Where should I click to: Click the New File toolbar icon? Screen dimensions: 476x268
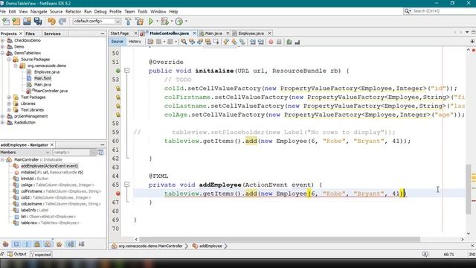tap(6, 22)
